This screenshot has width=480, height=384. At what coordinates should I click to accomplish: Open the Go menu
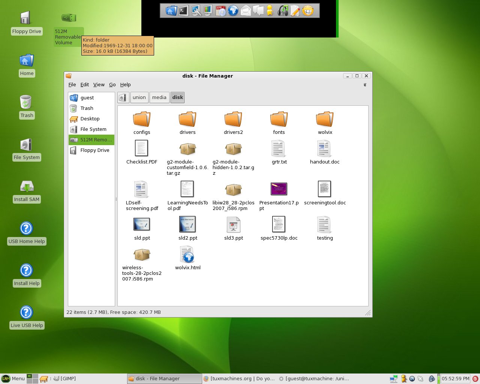point(112,85)
